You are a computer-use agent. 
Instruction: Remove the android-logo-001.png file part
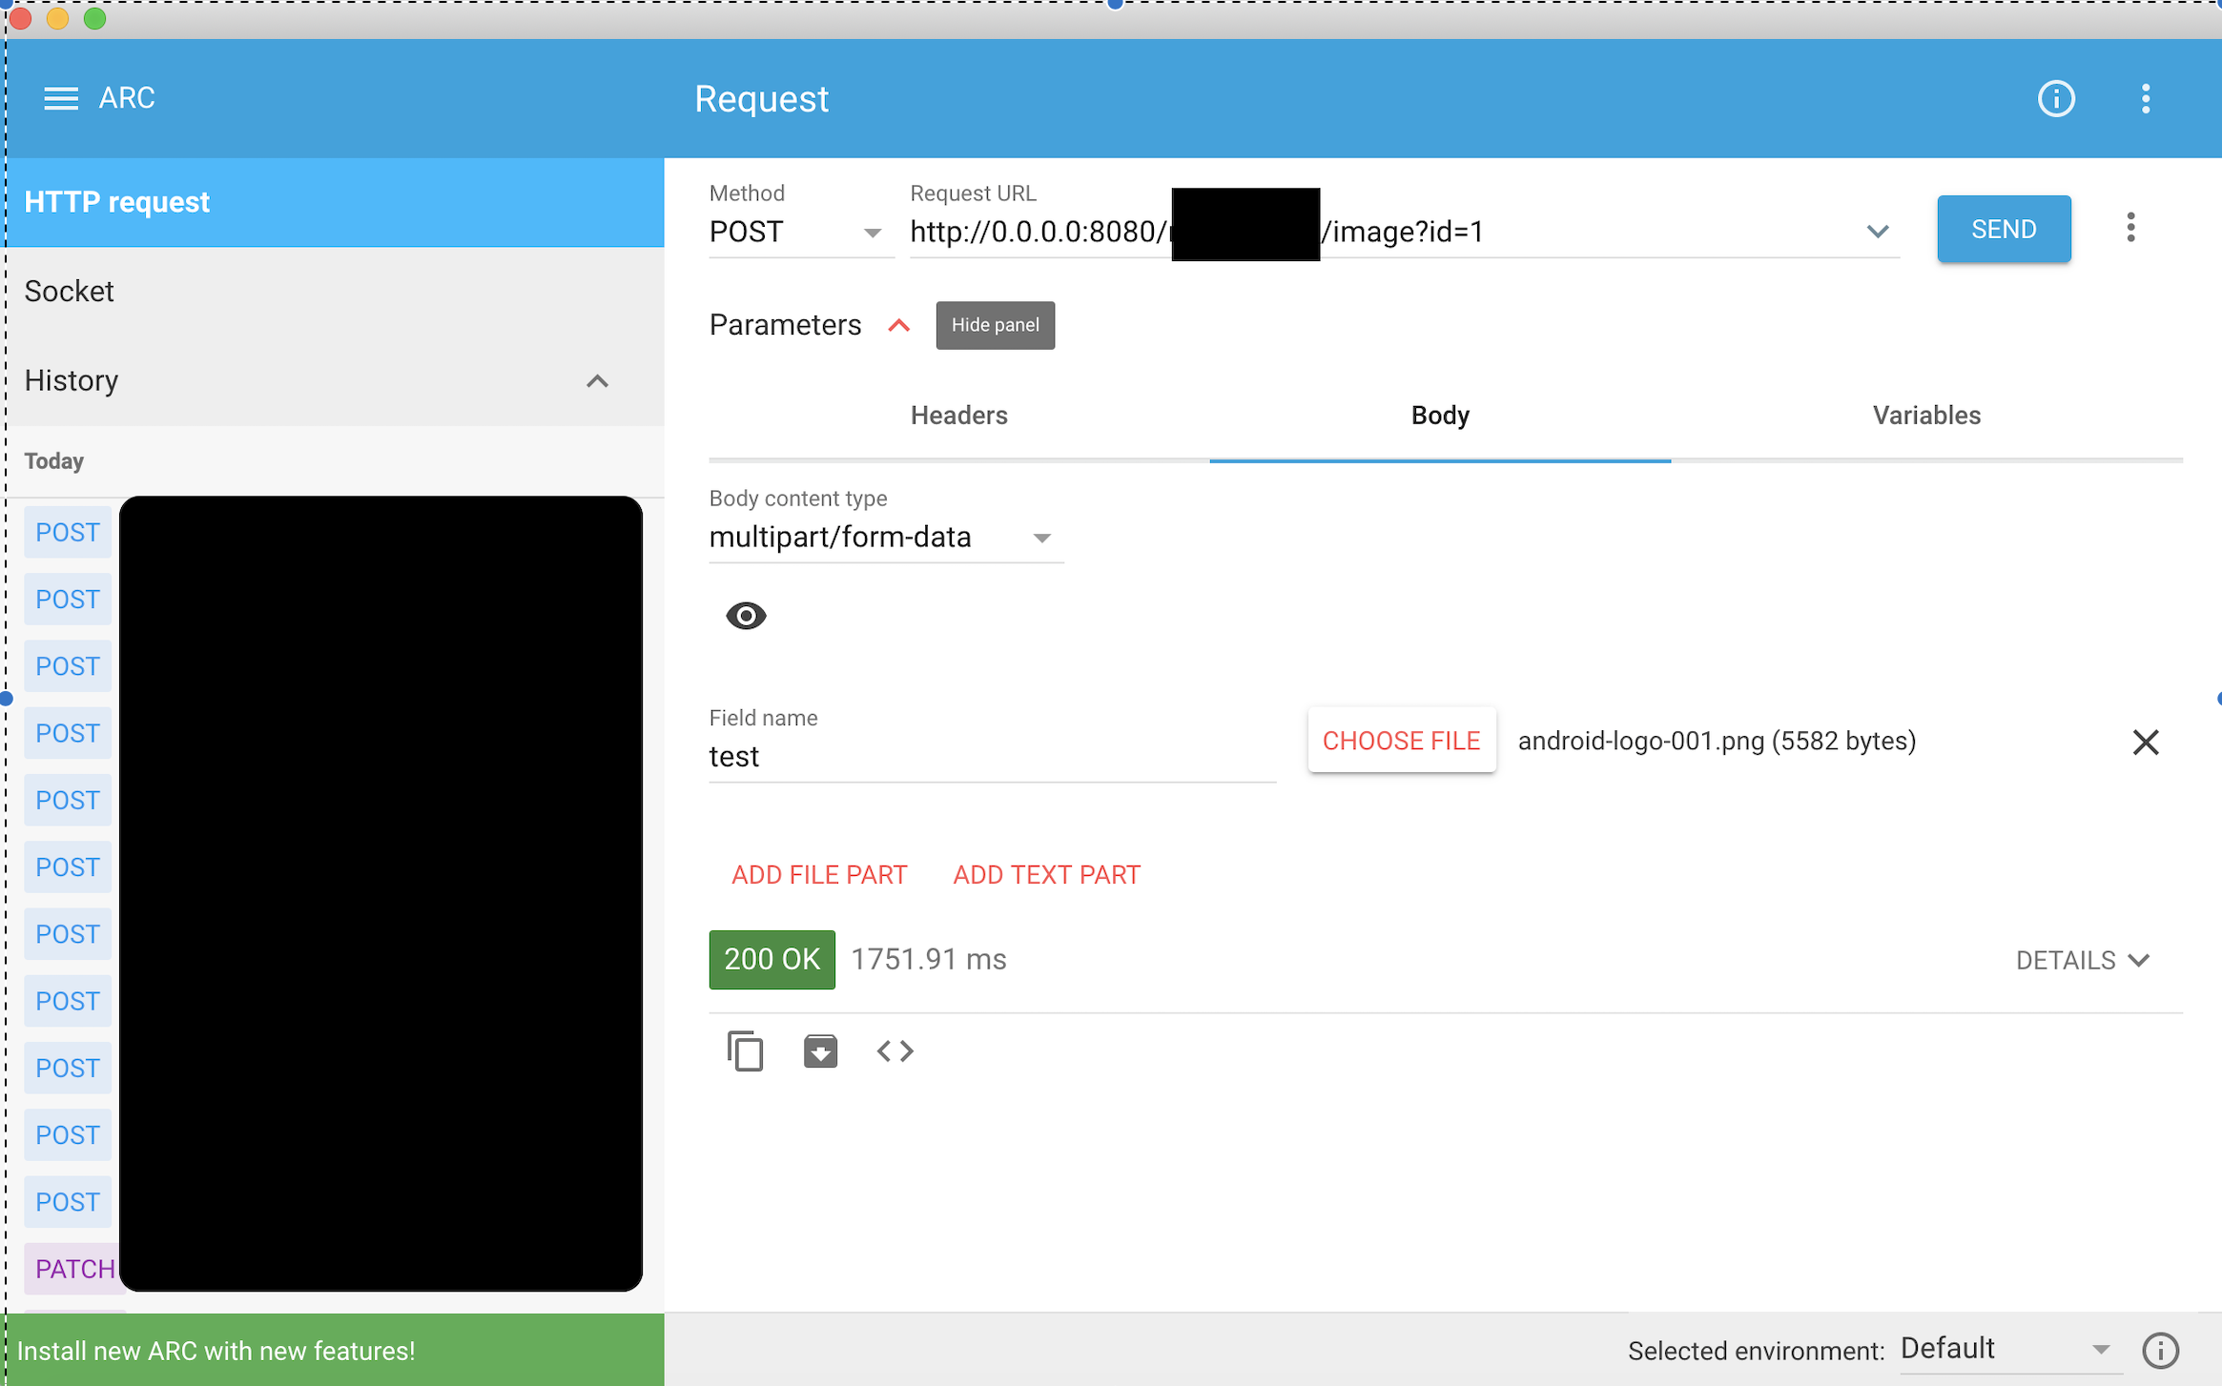coord(2145,742)
